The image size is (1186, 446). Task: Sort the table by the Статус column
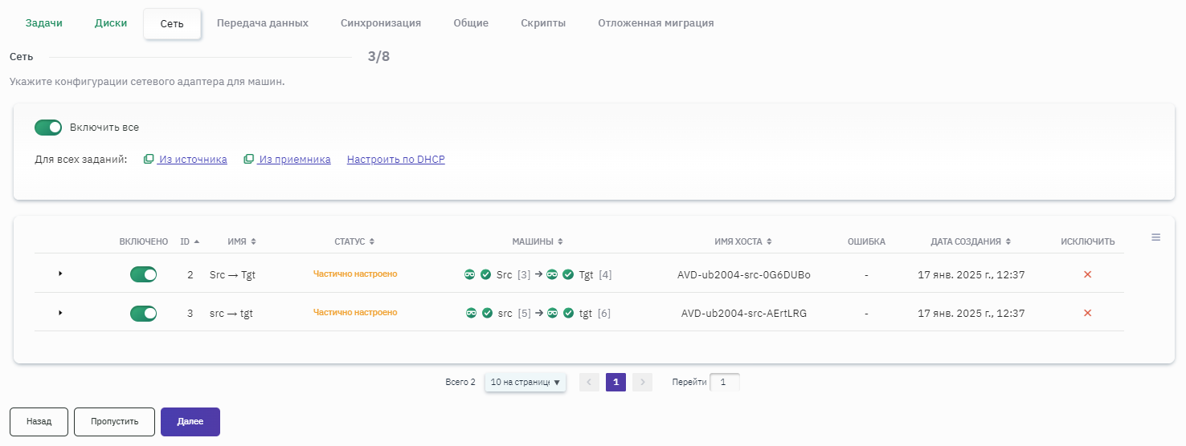tap(354, 241)
